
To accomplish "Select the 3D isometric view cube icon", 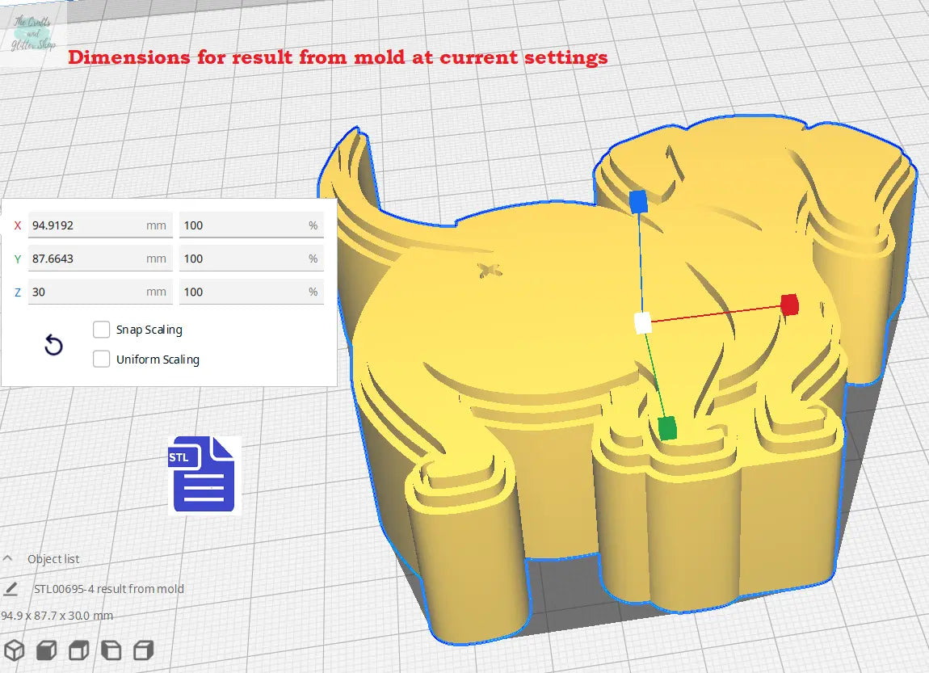I will (x=14, y=649).
